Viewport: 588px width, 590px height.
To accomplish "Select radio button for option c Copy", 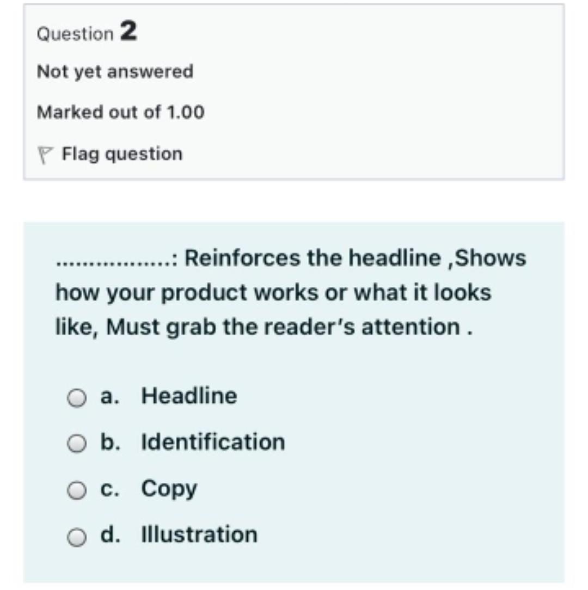I will click(76, 490).
